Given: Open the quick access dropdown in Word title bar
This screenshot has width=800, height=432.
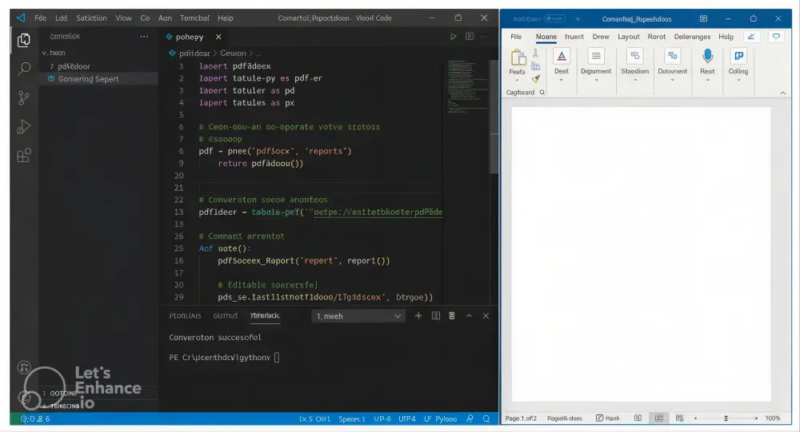Looking at the screenshot, I should click(578, 19).
